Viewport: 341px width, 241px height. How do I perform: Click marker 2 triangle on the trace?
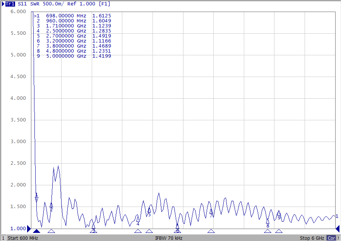point(51,205)
